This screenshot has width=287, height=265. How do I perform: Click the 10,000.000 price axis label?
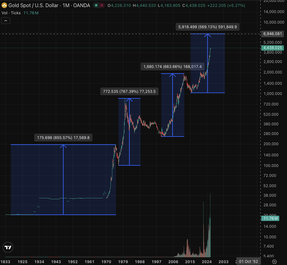274,22
